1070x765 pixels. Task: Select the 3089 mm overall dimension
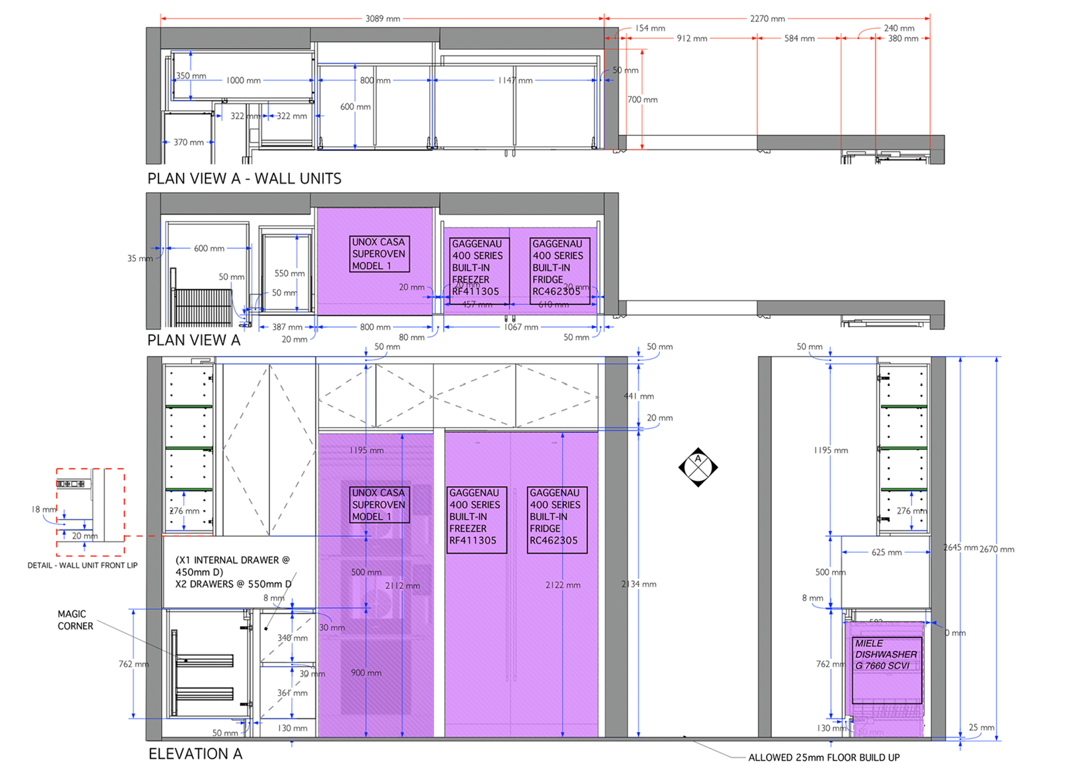tap(382, 18)
